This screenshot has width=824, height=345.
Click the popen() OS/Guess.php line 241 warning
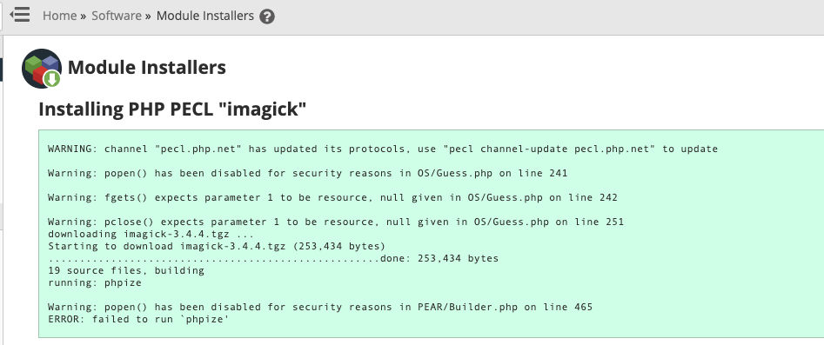click(307, 173)
